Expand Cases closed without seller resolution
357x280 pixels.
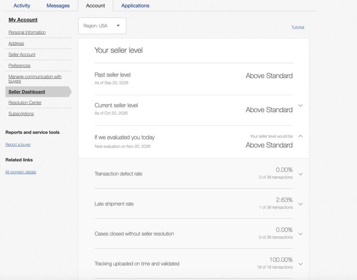[x=301, y=234]
